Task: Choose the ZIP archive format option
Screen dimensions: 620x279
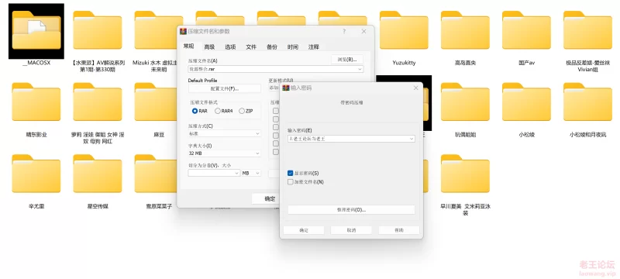Action: tap(242, 111)
